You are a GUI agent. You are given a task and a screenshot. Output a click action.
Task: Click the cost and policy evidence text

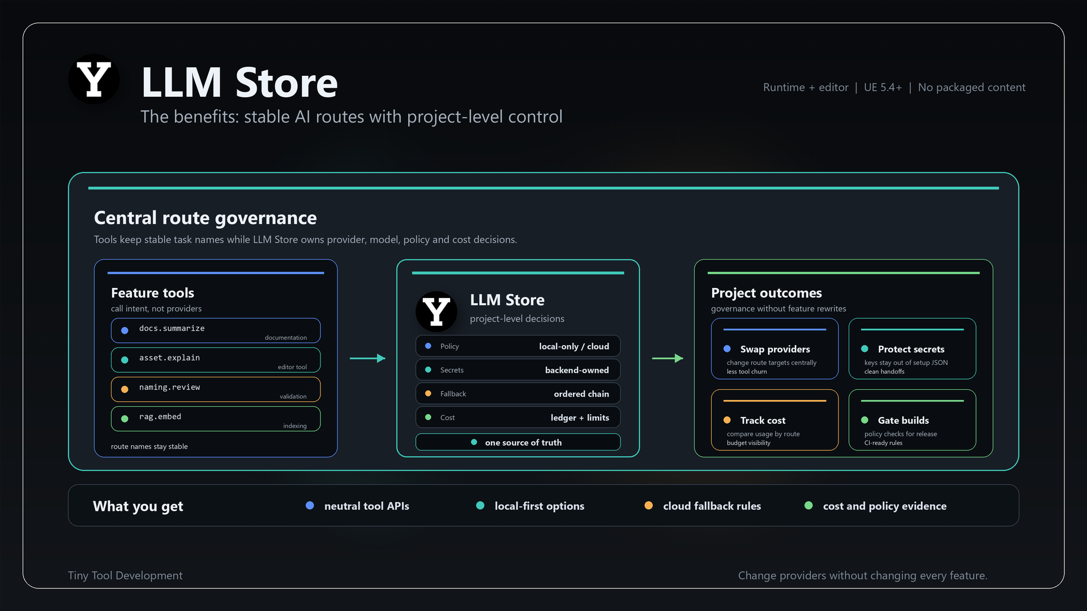(884, 506)
